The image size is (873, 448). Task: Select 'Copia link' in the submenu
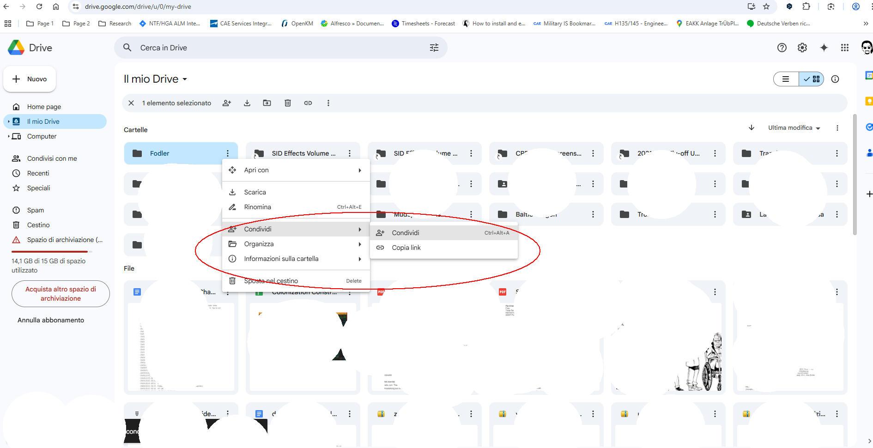pyautogui.click(x=406, y=248)
